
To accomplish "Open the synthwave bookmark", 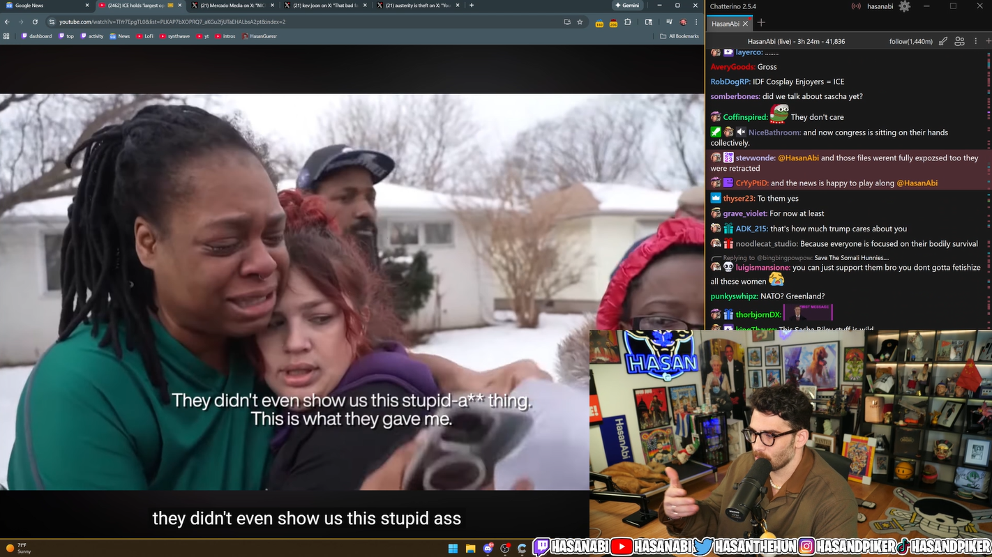I will 175,36.
